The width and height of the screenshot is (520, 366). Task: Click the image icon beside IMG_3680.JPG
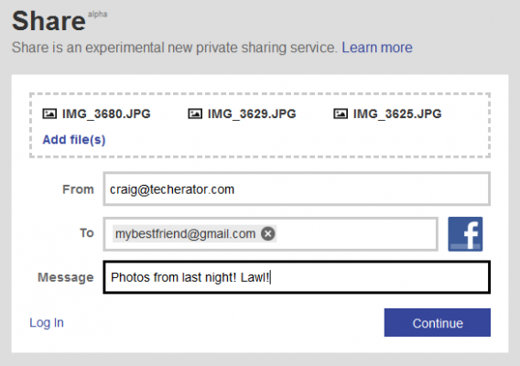tap(49, 113)
